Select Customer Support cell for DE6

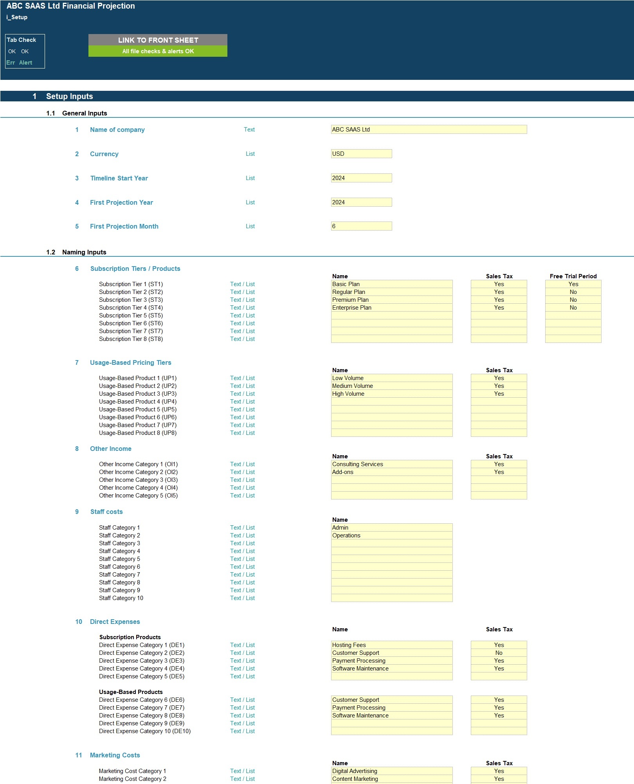tap(392, 700)
